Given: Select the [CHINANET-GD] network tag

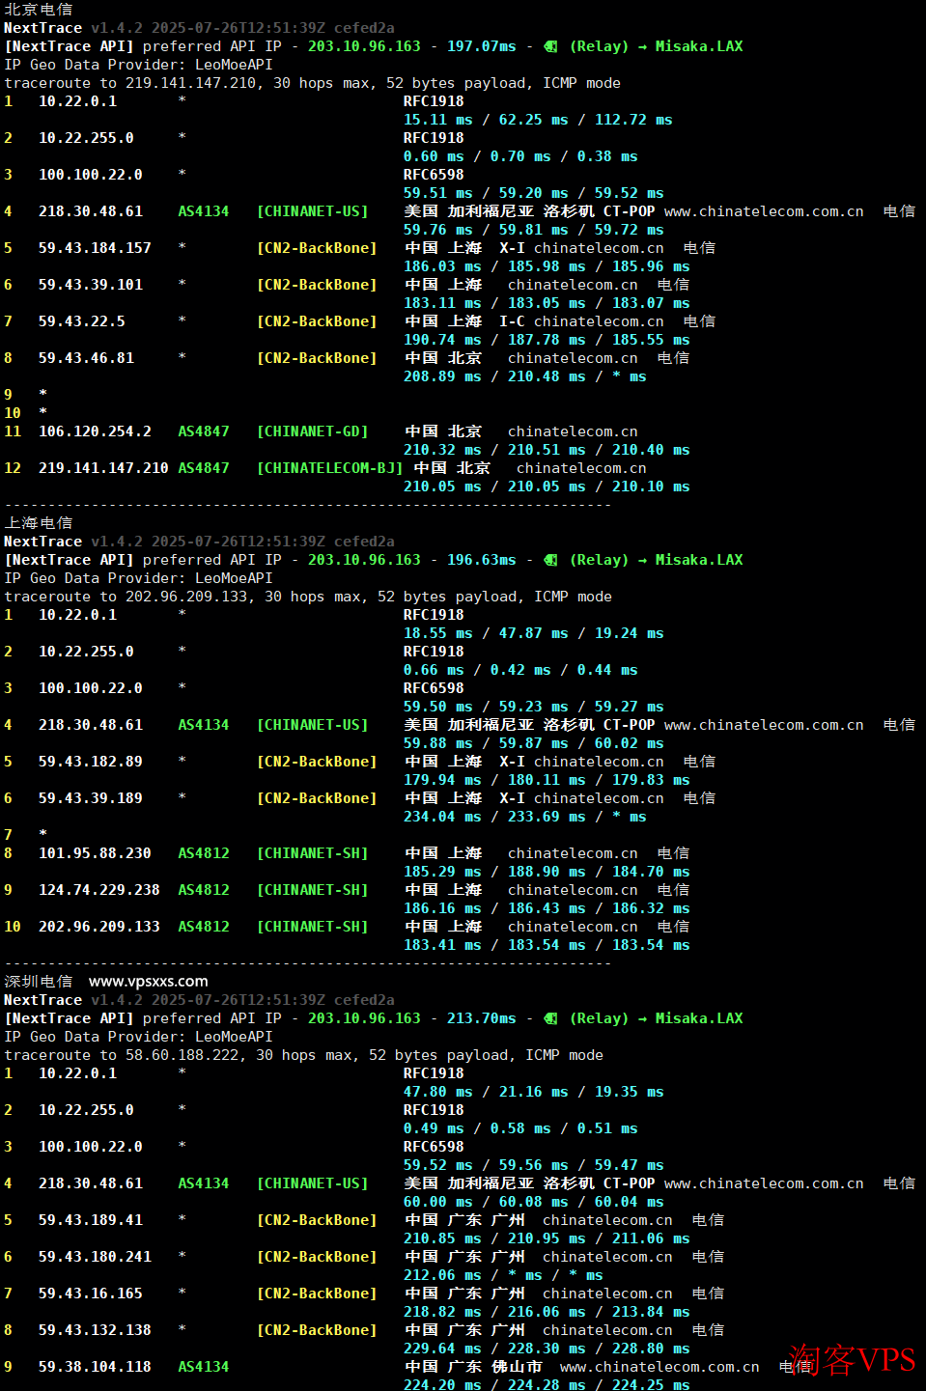Looking at the screenshot, I should click(x=312, y=431).
